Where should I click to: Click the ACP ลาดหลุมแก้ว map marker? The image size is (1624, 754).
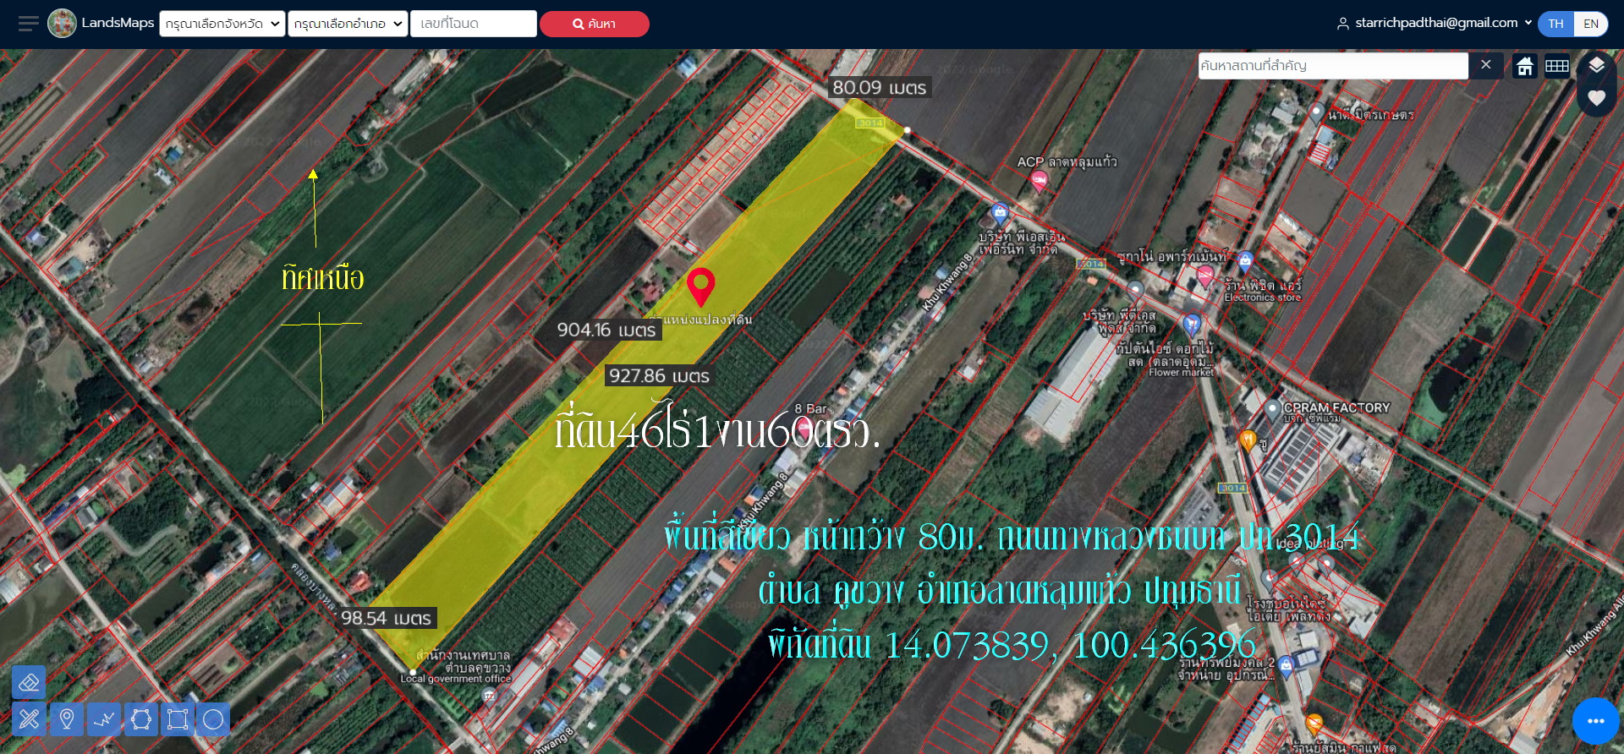coord(1040,180)
